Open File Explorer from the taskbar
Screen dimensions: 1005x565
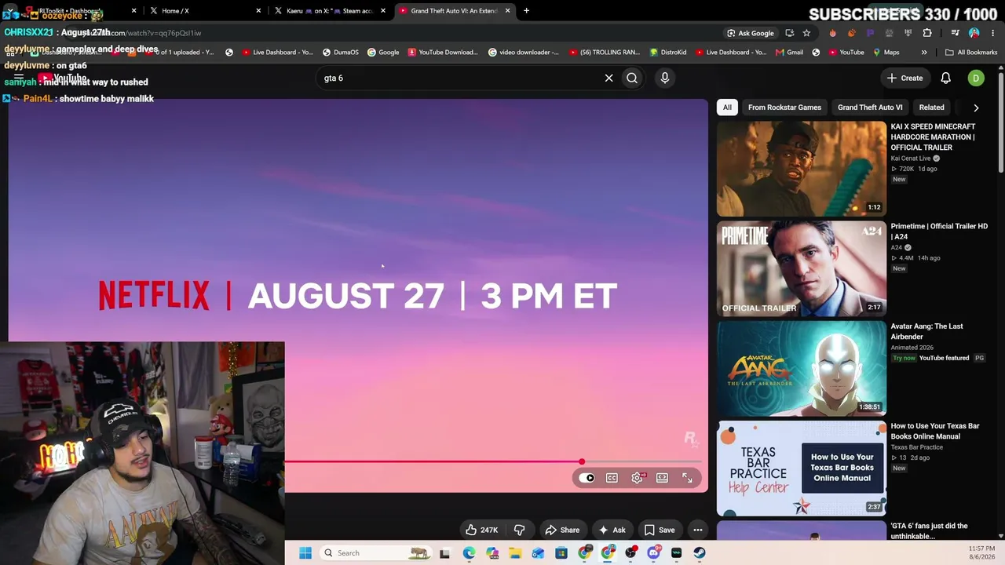click(515, 553)
